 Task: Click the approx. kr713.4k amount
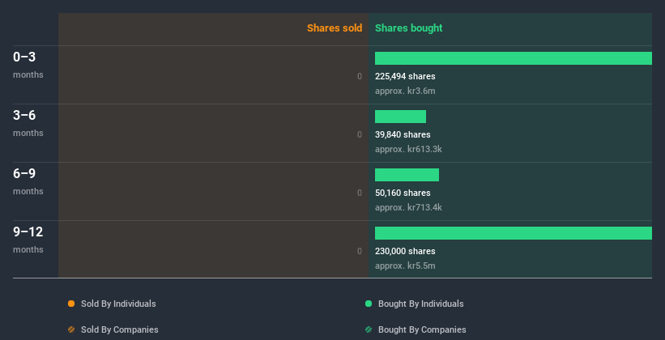408,208
